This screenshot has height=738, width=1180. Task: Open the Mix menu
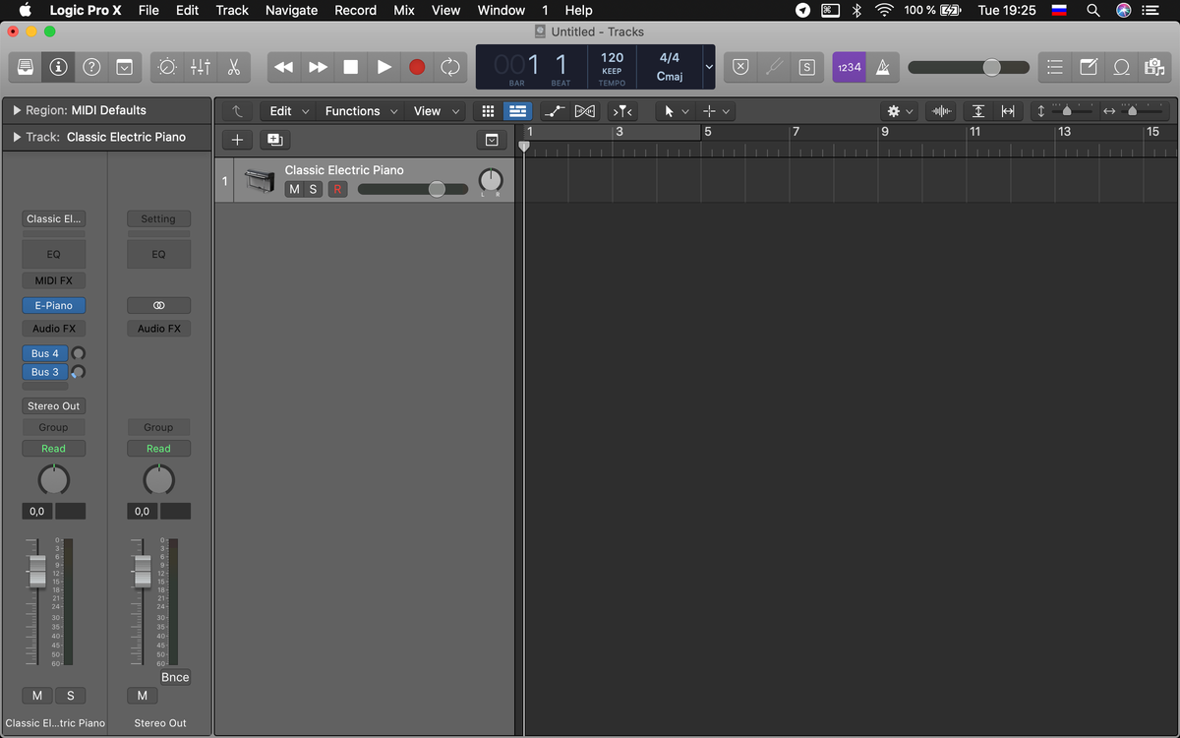404,10
